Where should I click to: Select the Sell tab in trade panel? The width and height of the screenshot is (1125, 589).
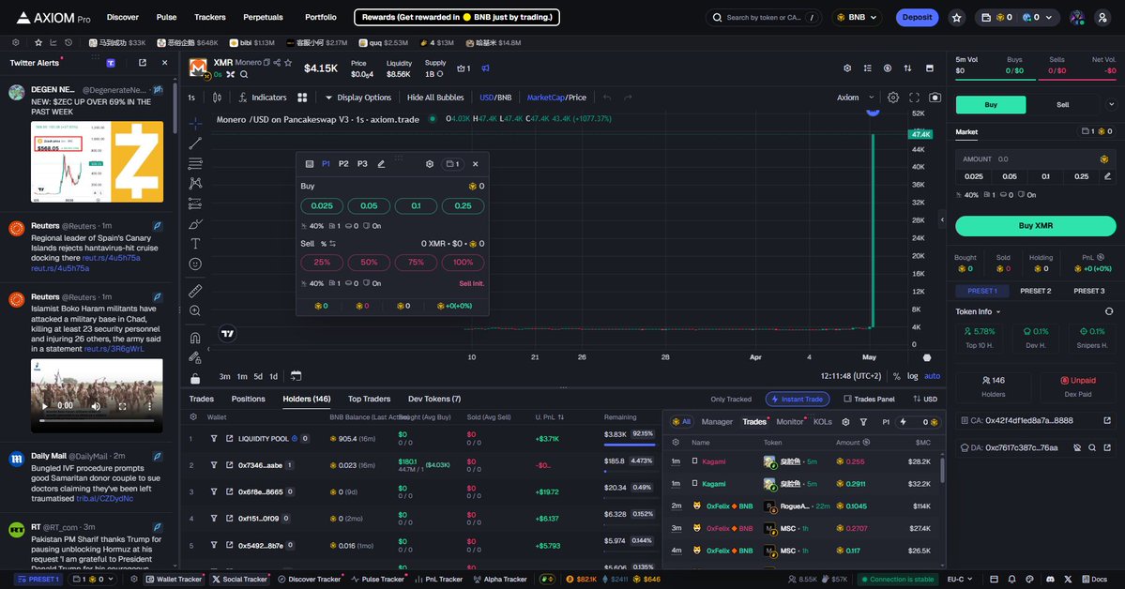(x=1062, y=105)
